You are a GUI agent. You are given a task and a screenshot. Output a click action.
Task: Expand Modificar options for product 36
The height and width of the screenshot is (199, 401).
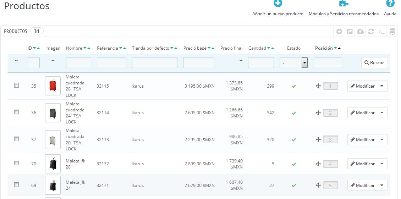382,112
